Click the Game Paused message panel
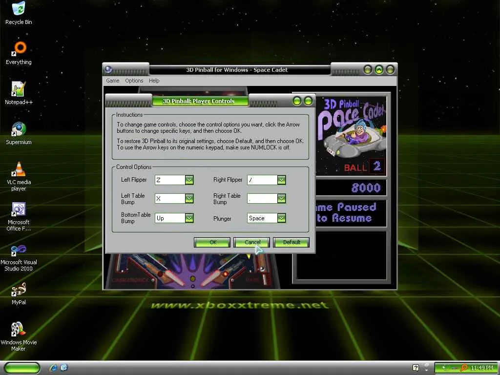The width and height of the screenshot is (500, 375). point(351,213)
